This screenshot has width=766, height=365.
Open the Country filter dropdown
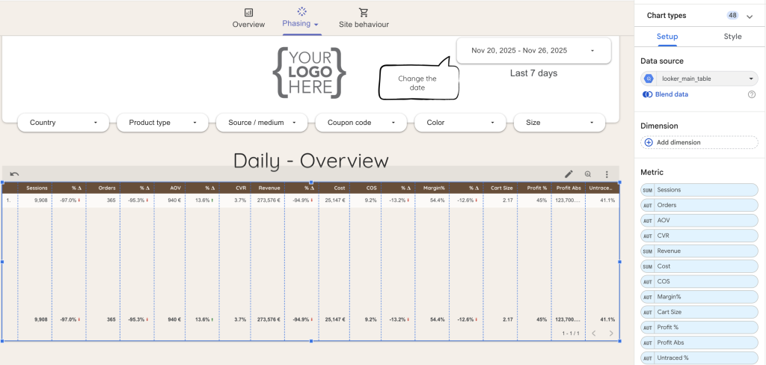coord(64,123)
